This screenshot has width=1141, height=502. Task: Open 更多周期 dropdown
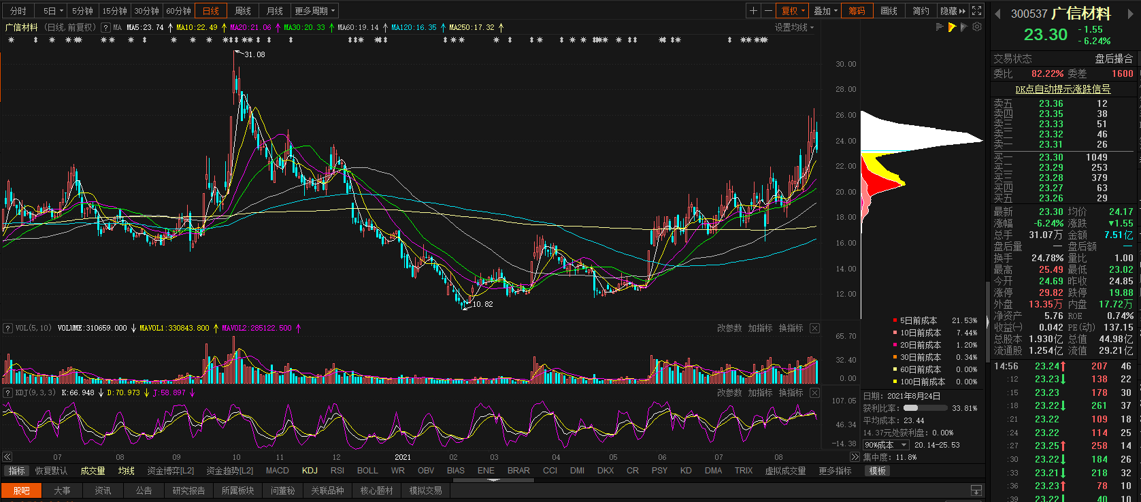tap(314, 11)
